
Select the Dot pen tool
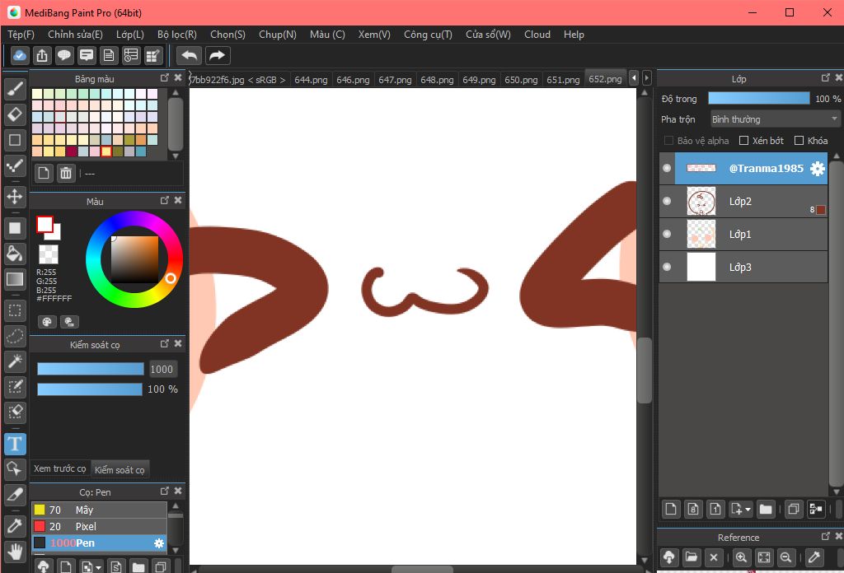[15, 165]
